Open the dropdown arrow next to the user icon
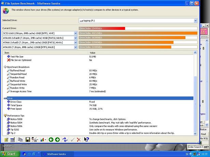This screenshot has height=157, width=210. pos(38,140)
